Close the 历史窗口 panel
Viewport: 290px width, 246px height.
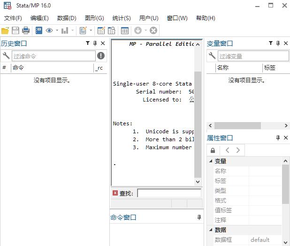(x=103, y=43)
